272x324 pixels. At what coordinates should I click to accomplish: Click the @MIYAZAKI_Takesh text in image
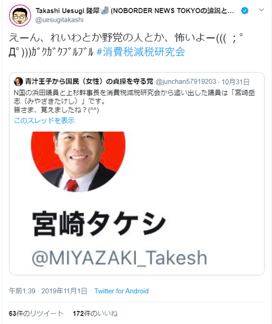pos(120,258)
